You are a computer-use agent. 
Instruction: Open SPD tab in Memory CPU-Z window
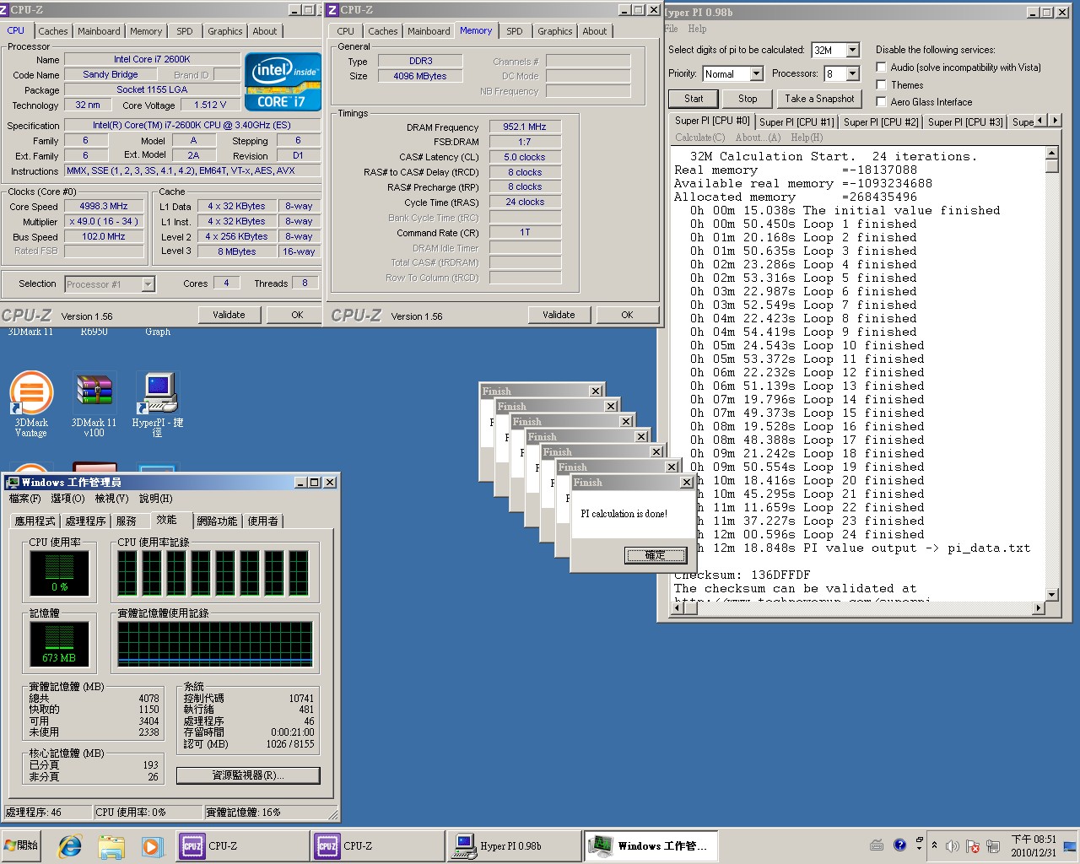click(515, 31)
